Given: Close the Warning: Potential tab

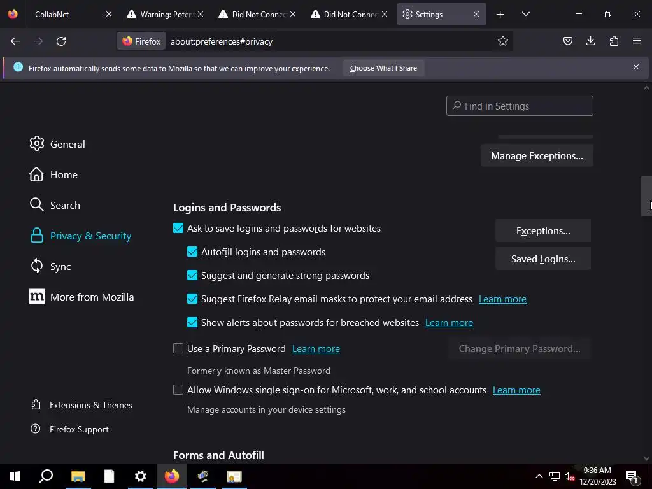Looking at the screenshot, I should click(201, 14).
